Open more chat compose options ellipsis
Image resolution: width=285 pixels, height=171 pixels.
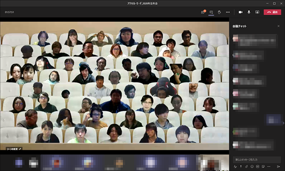(x=269, y=166)
